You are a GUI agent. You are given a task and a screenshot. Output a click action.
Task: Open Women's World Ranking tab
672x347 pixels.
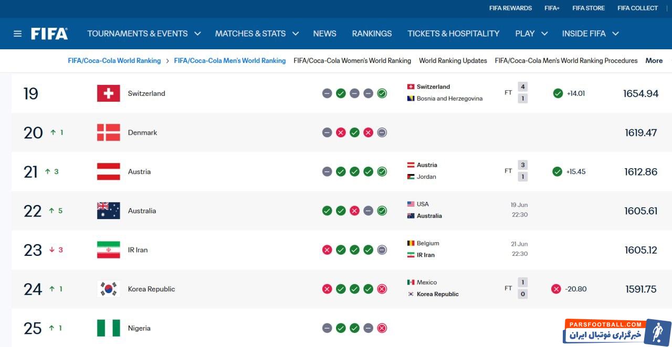tap(352, 61)
